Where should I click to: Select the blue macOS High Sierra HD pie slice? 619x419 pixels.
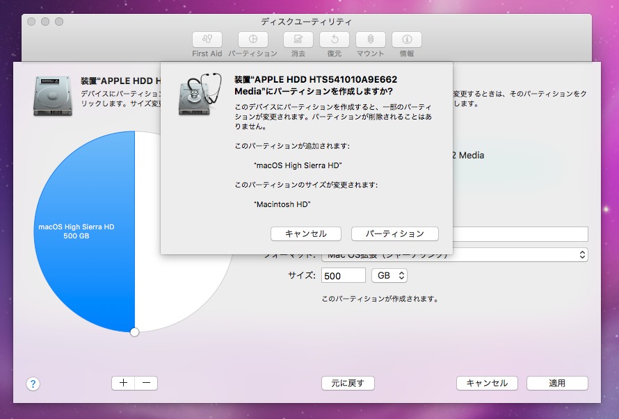point(84,231)
